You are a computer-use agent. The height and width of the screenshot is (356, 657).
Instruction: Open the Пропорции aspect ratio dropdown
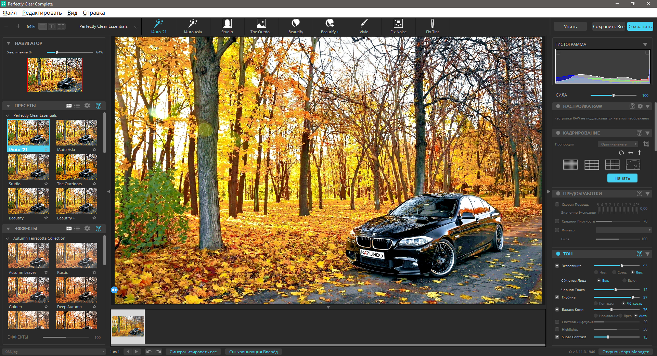pos(618,144)
